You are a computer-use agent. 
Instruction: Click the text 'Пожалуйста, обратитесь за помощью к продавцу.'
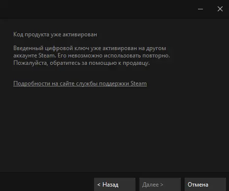point(81,63)
